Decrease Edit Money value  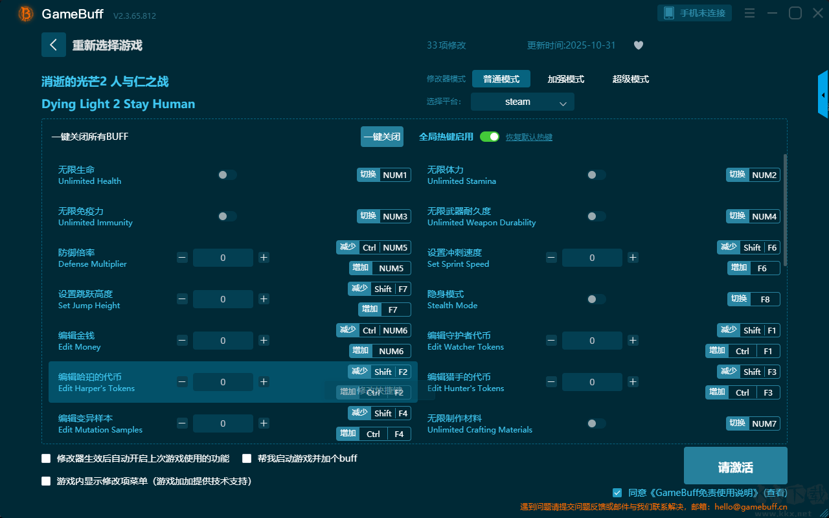[182, 341]
